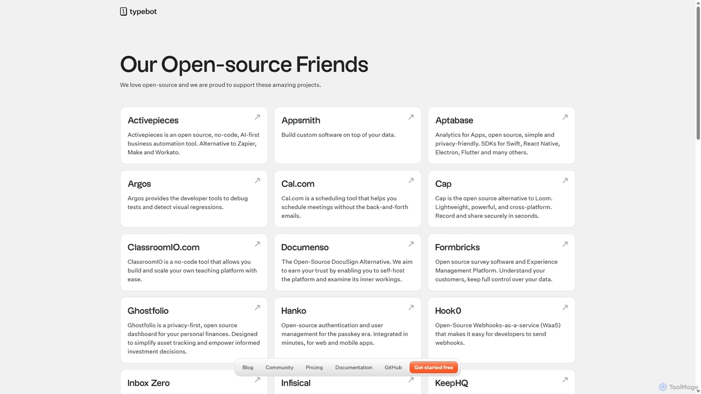The image size is (701, 394).
Task: Open the Cal.com external link arrow
Action: [x=411, y=181]
